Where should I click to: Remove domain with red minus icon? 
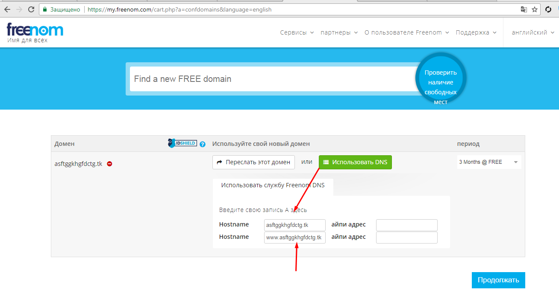[x=109, y=164]
